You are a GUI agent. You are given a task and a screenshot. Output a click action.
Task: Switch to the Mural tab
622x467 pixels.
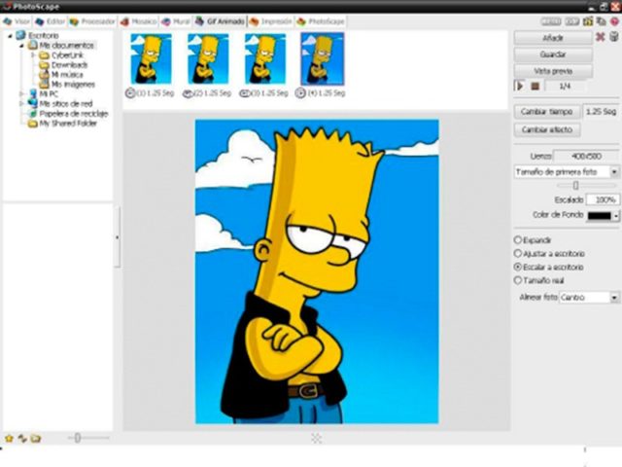point(176,21)
